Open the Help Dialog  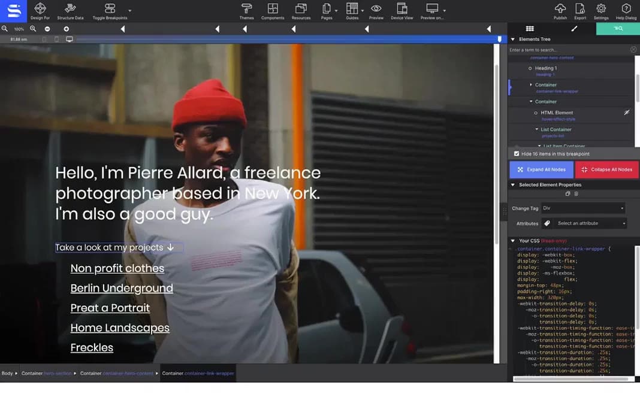coord(626,11)
